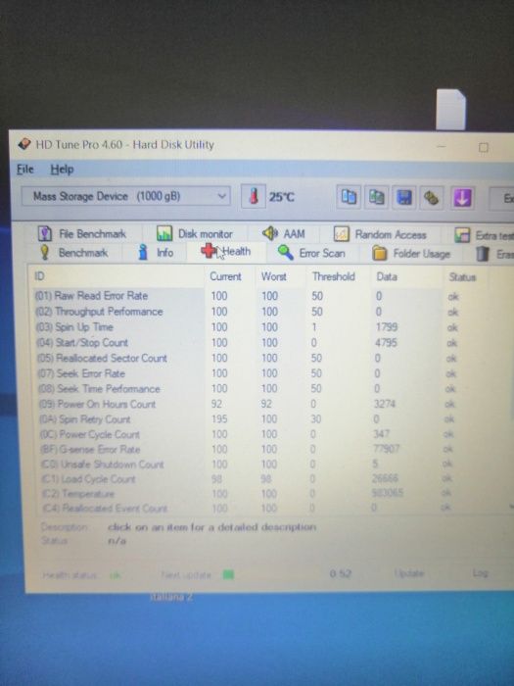
Task: Click the blue floppy save icon
Action: coord(404,198)
